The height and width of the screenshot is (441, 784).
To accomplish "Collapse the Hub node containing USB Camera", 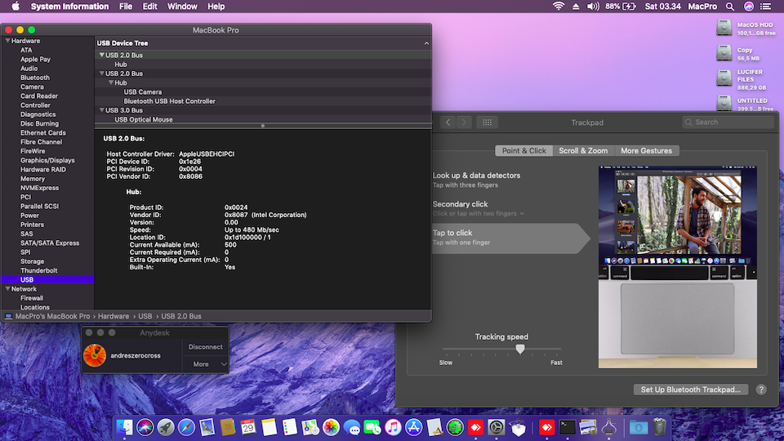I will [x=111, y=82].
